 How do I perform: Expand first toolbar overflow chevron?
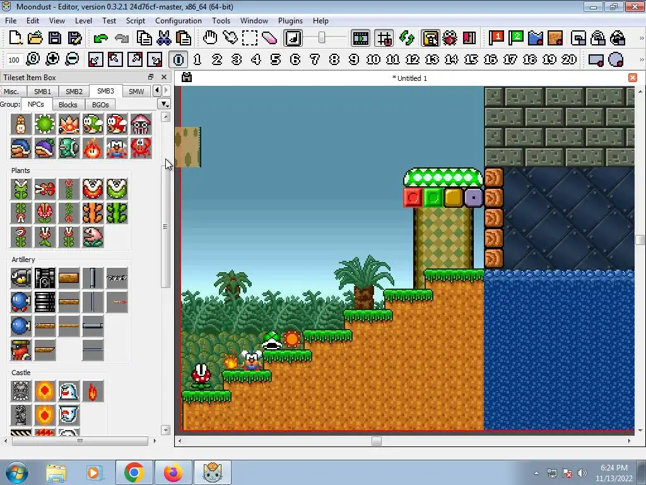pos(641,39)
